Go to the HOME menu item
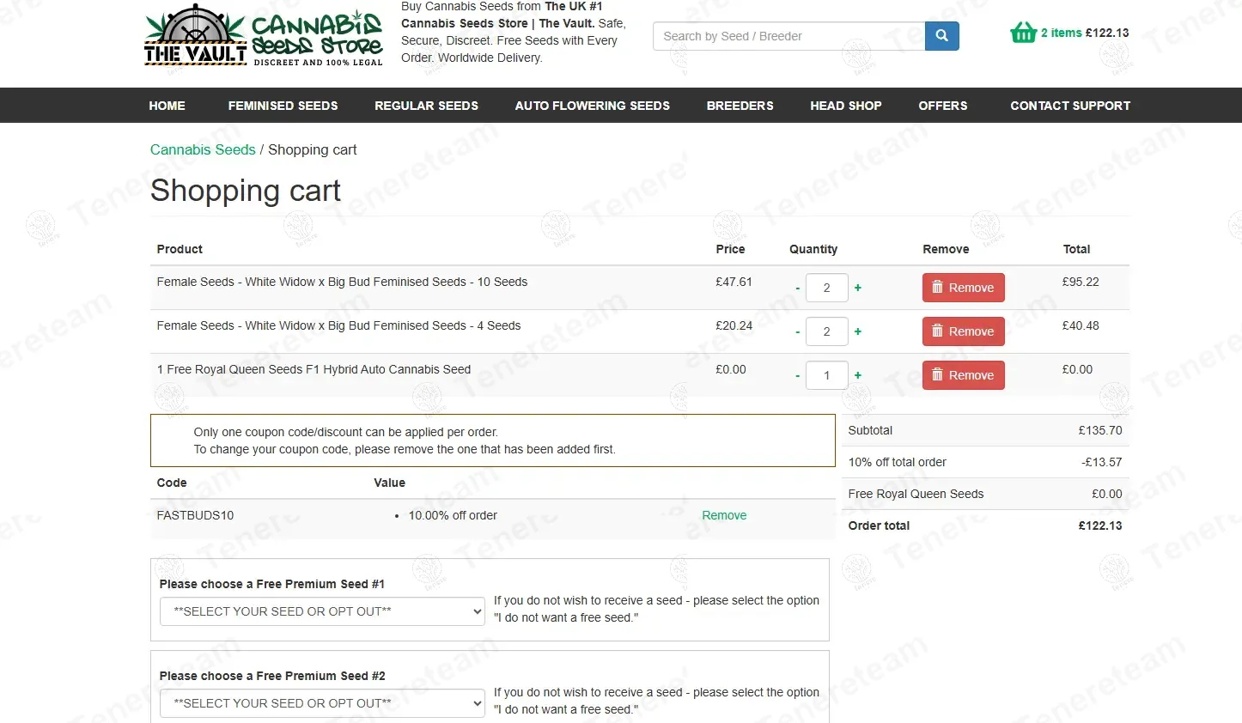This screenshot has height=723, width=1242. 167,106
